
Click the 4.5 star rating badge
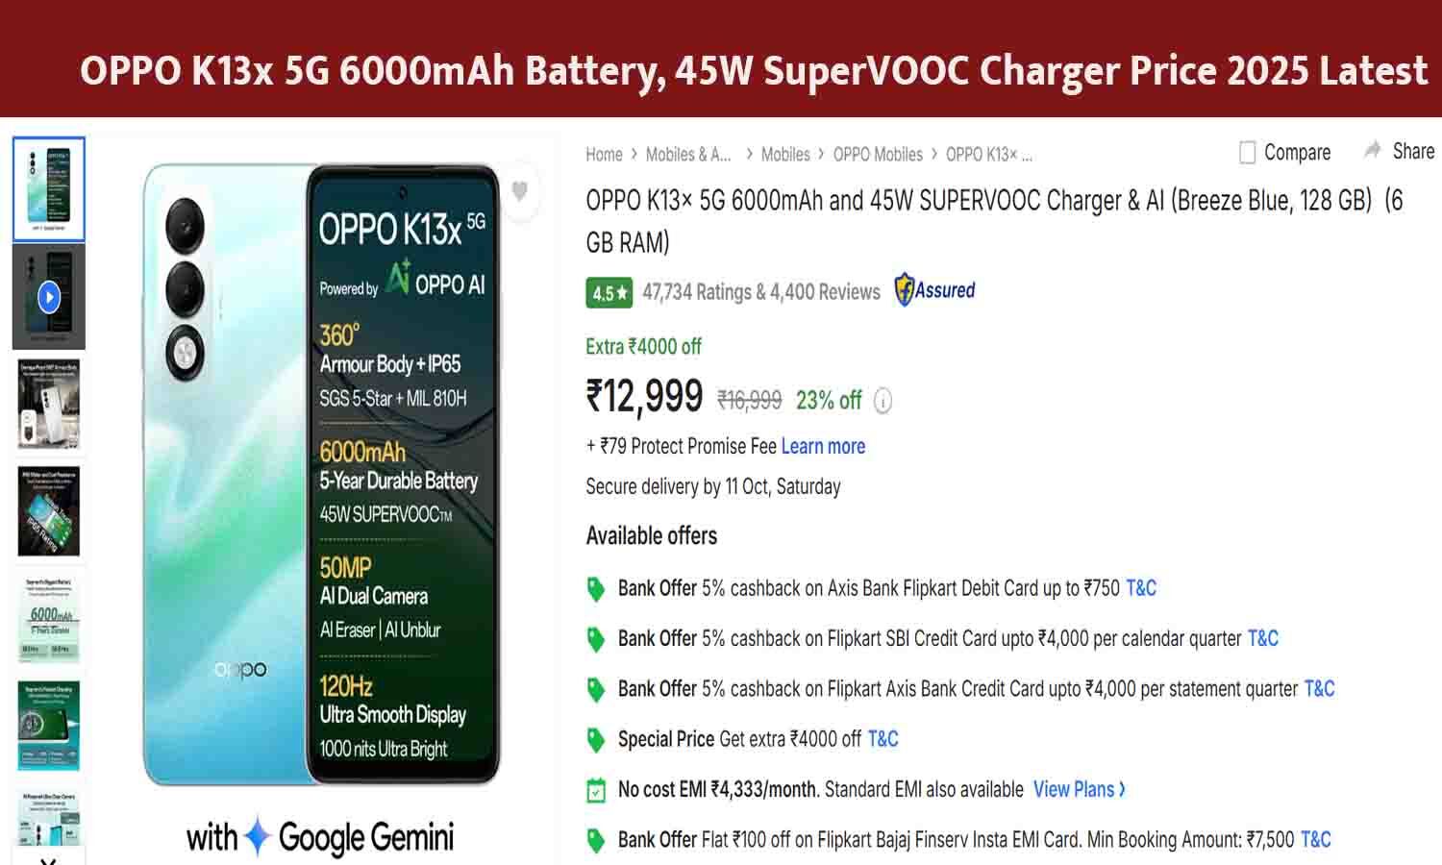point(607,292)
